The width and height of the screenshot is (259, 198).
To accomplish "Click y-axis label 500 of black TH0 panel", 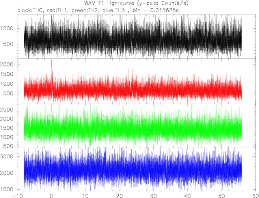I will [x=8, y=44].
